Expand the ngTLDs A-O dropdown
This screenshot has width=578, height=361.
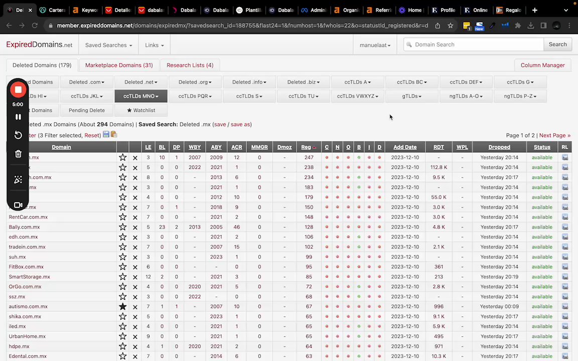click(x=466, y=96)
